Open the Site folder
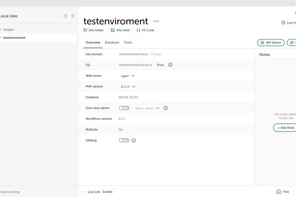296x197 pixels. [94, 30]
